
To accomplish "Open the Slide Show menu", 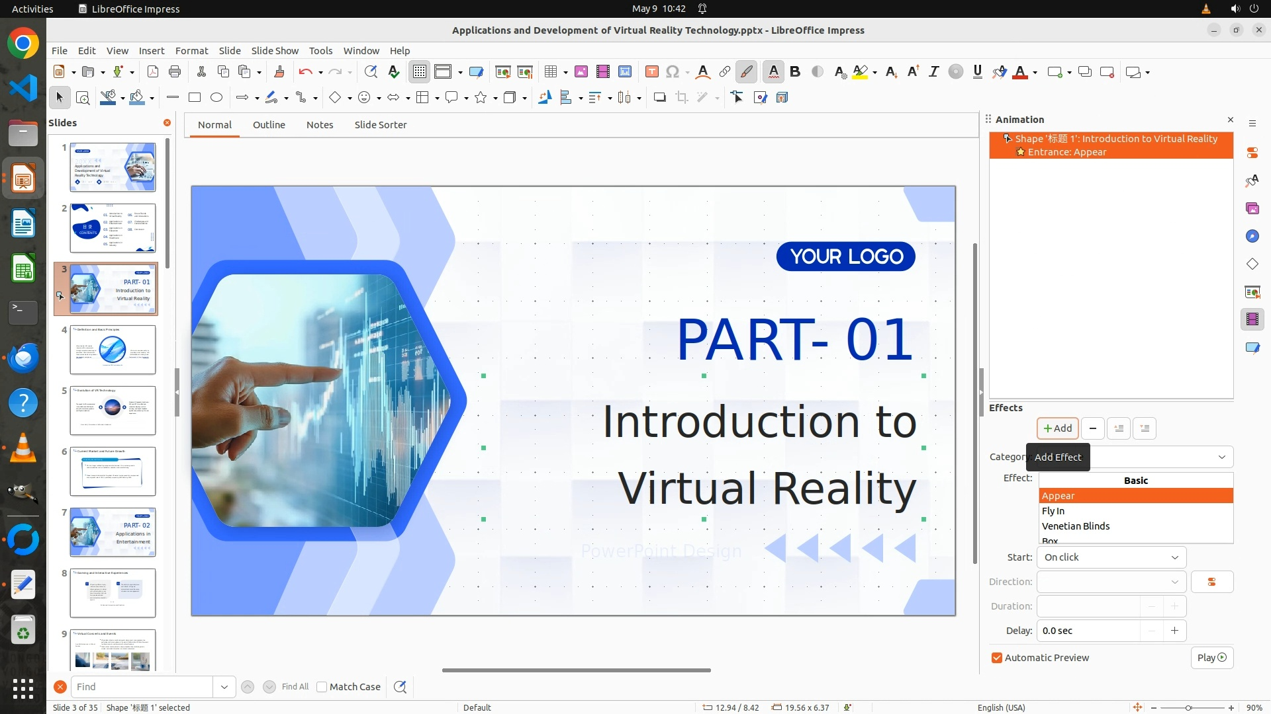I will (275, 51).
